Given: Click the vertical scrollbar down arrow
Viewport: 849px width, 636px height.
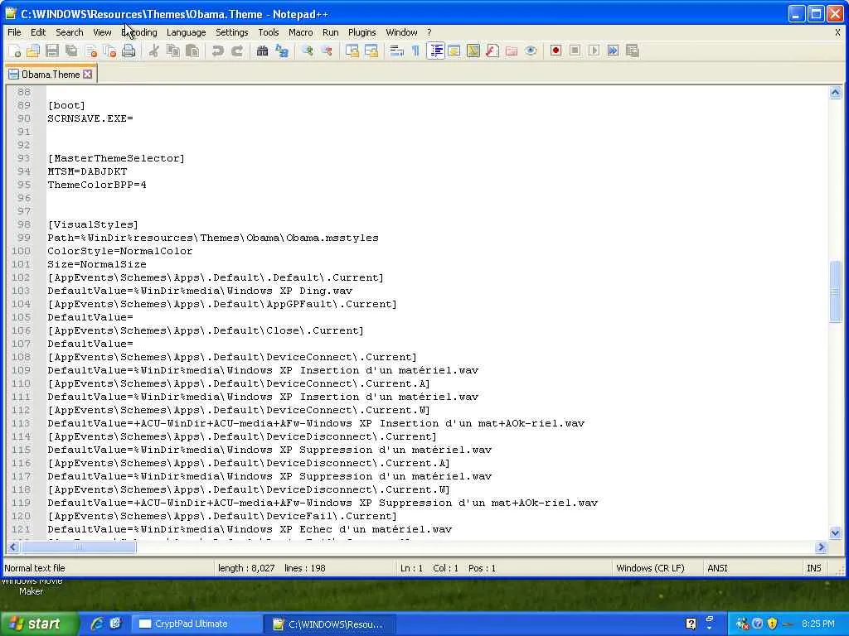Looking at the screenshot, I should [835, 532].
